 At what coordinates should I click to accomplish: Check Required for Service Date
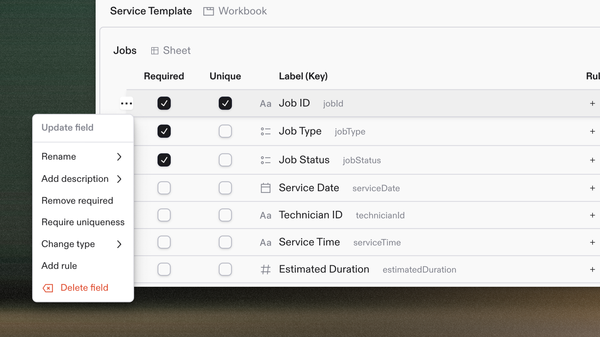(164, 188)
